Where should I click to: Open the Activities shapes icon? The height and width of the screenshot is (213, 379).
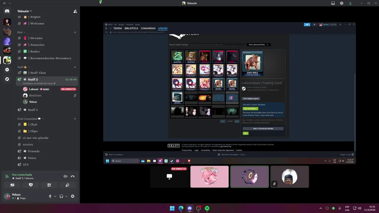(x=49, y=185)
